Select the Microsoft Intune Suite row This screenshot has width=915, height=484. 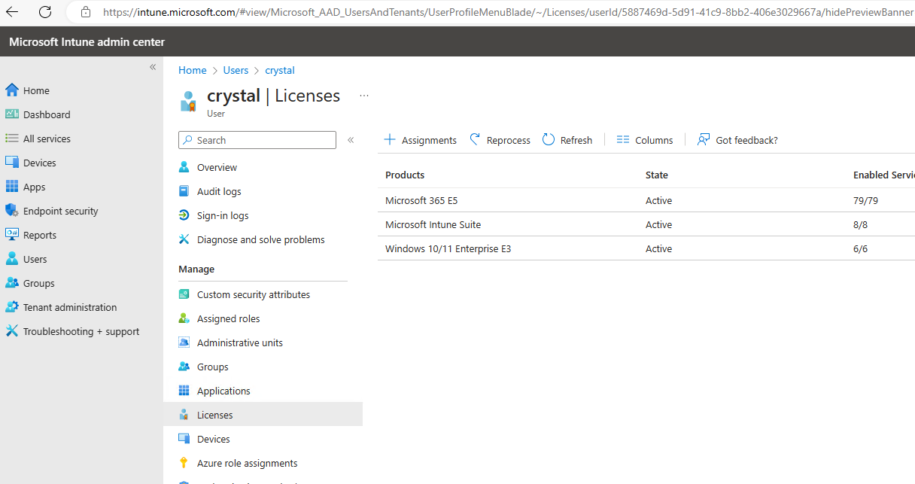point(646,224)
